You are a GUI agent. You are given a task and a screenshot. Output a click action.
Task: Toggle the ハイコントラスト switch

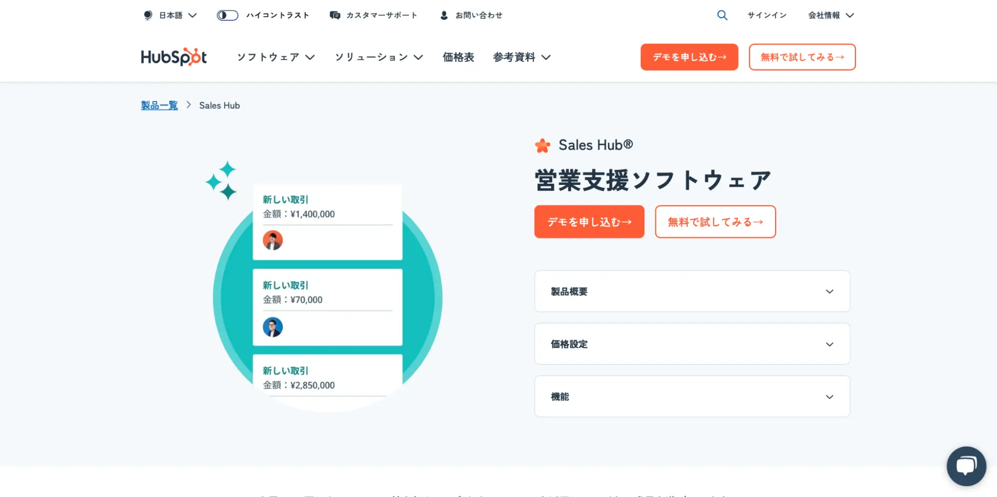tap(227, 15)
